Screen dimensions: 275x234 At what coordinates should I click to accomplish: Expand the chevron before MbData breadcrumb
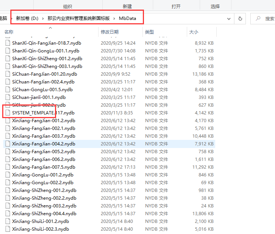[114, 18]
